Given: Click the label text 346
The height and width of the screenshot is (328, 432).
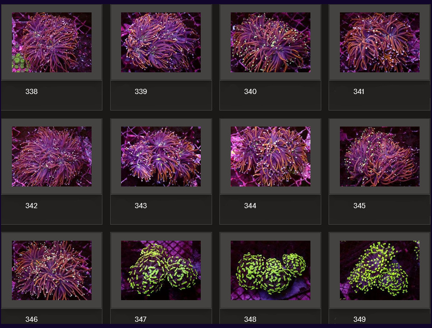Looking at the screenshot, I should [x=32, y=319].
